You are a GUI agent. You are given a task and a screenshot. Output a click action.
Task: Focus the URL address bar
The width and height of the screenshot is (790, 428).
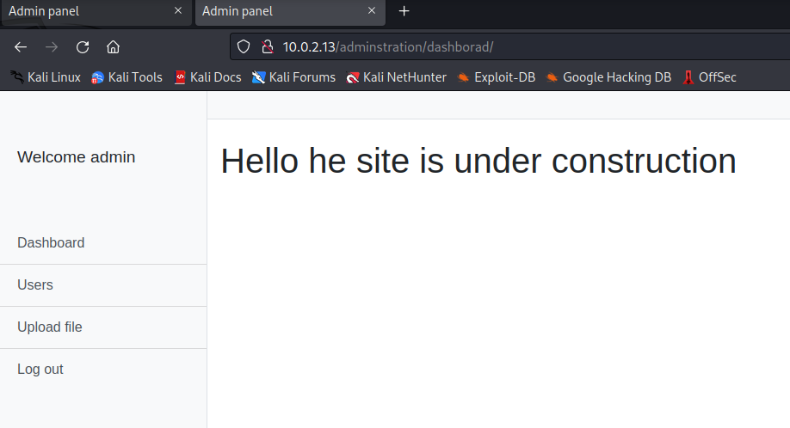point(516,46)
